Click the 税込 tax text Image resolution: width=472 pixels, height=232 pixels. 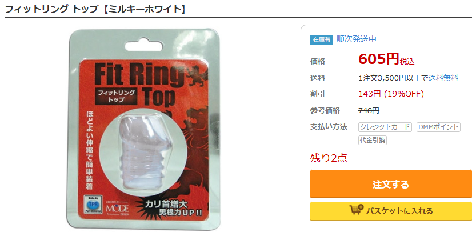pyautogui.click(x=407, y=61)
